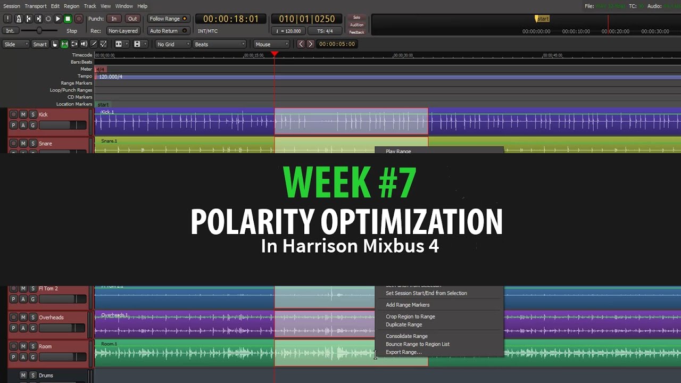Mute the Drums bus
This screenshot has height=383, width=681.
(x=23, y=376)
